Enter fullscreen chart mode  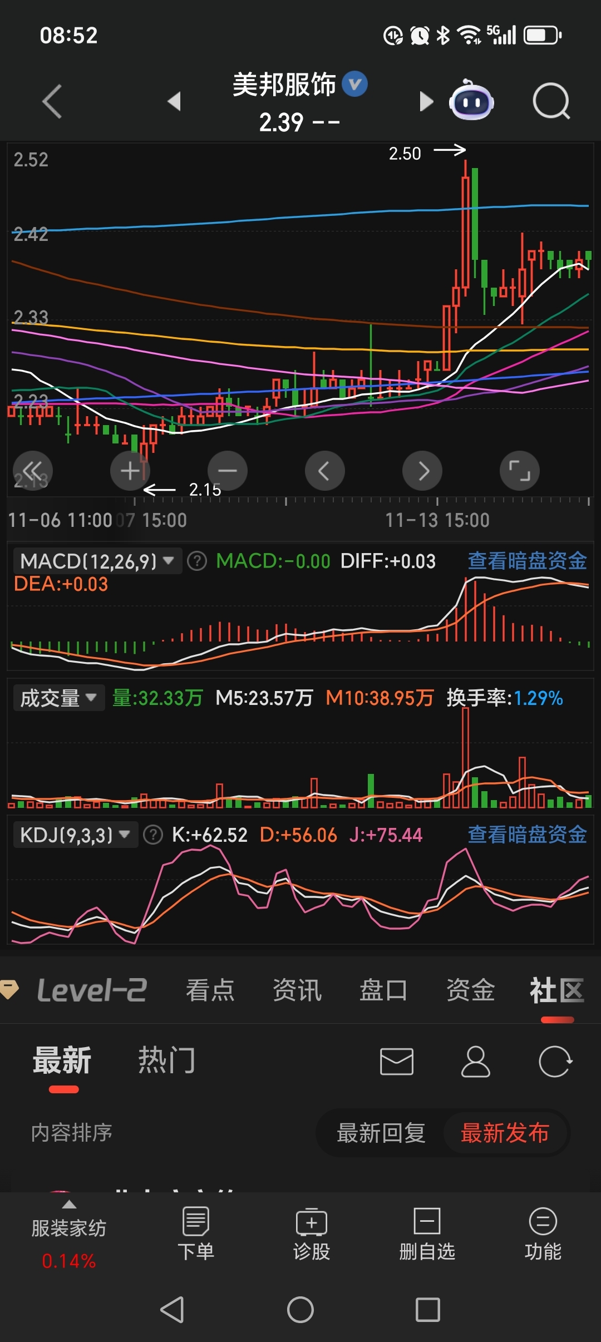(x=520, y=471)
